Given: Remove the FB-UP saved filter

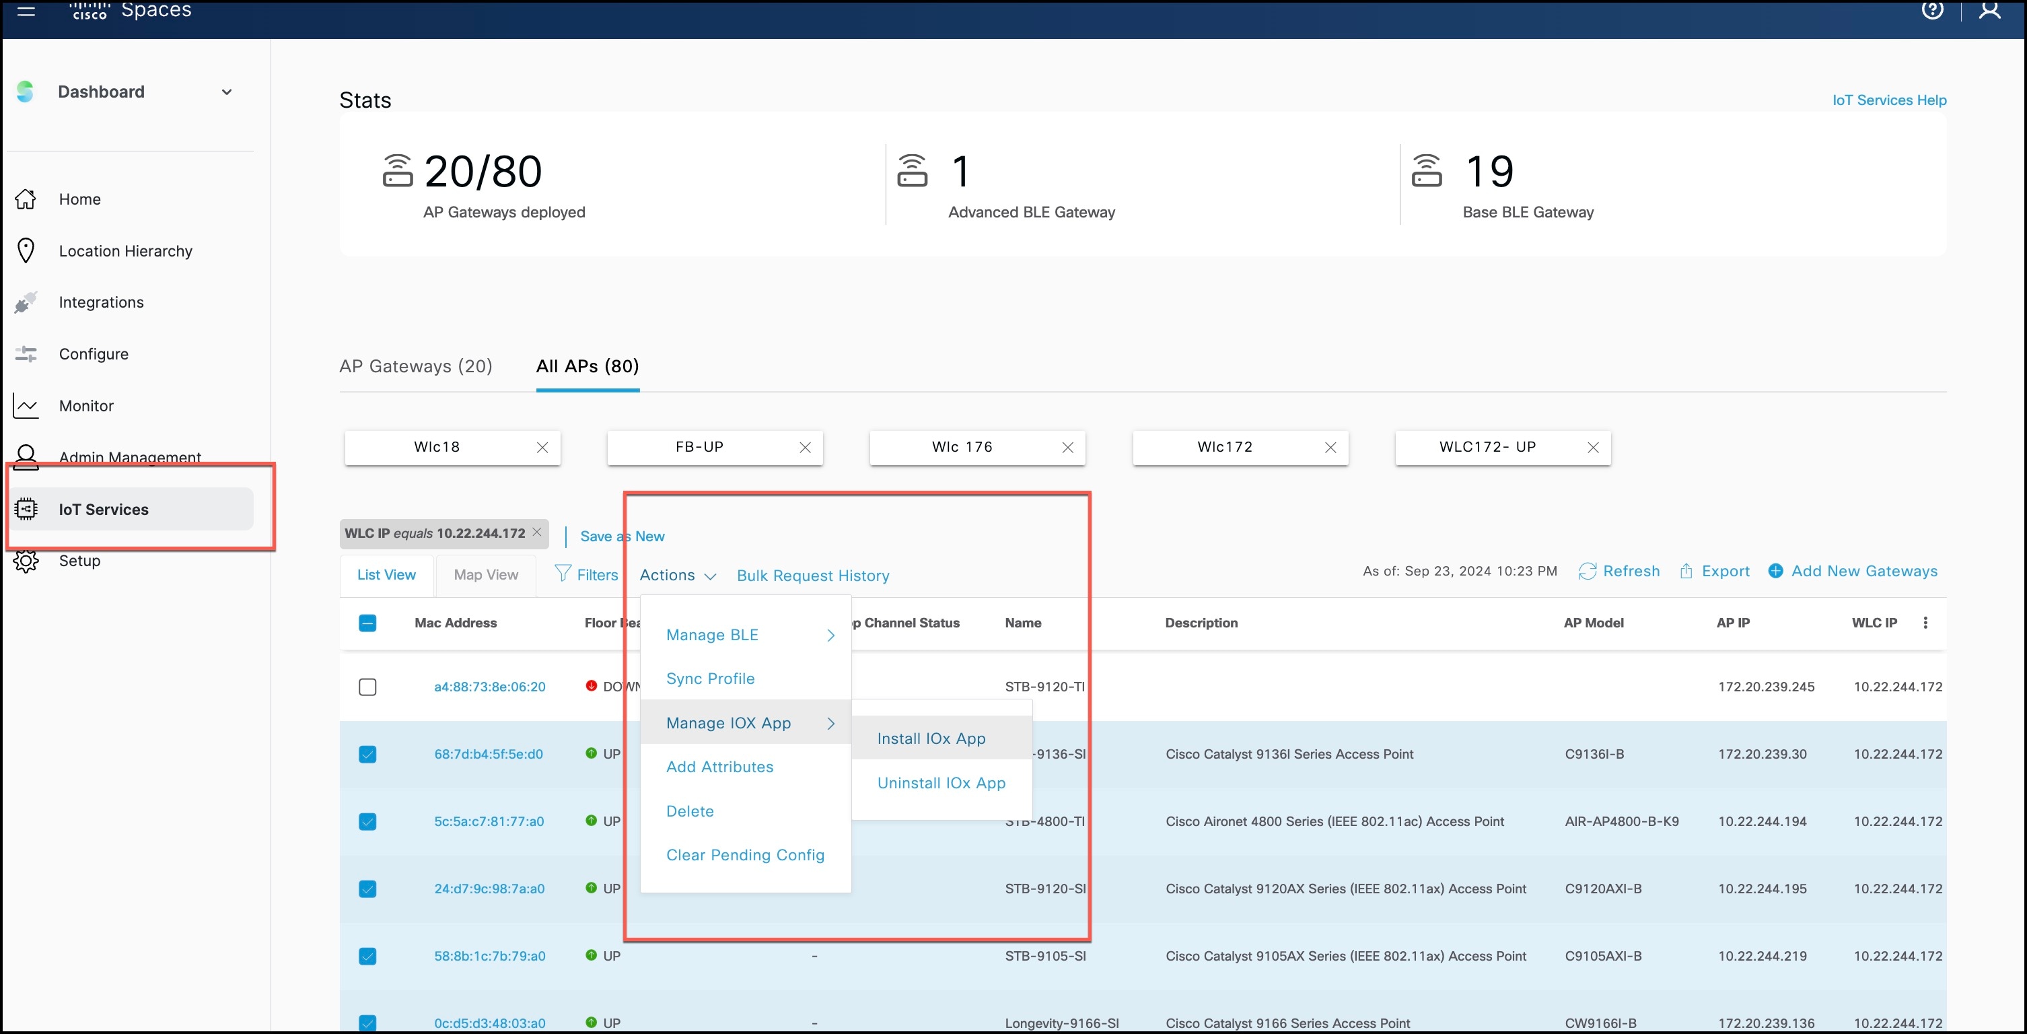Looking at the screenshot, I should (x=805, y=448).
